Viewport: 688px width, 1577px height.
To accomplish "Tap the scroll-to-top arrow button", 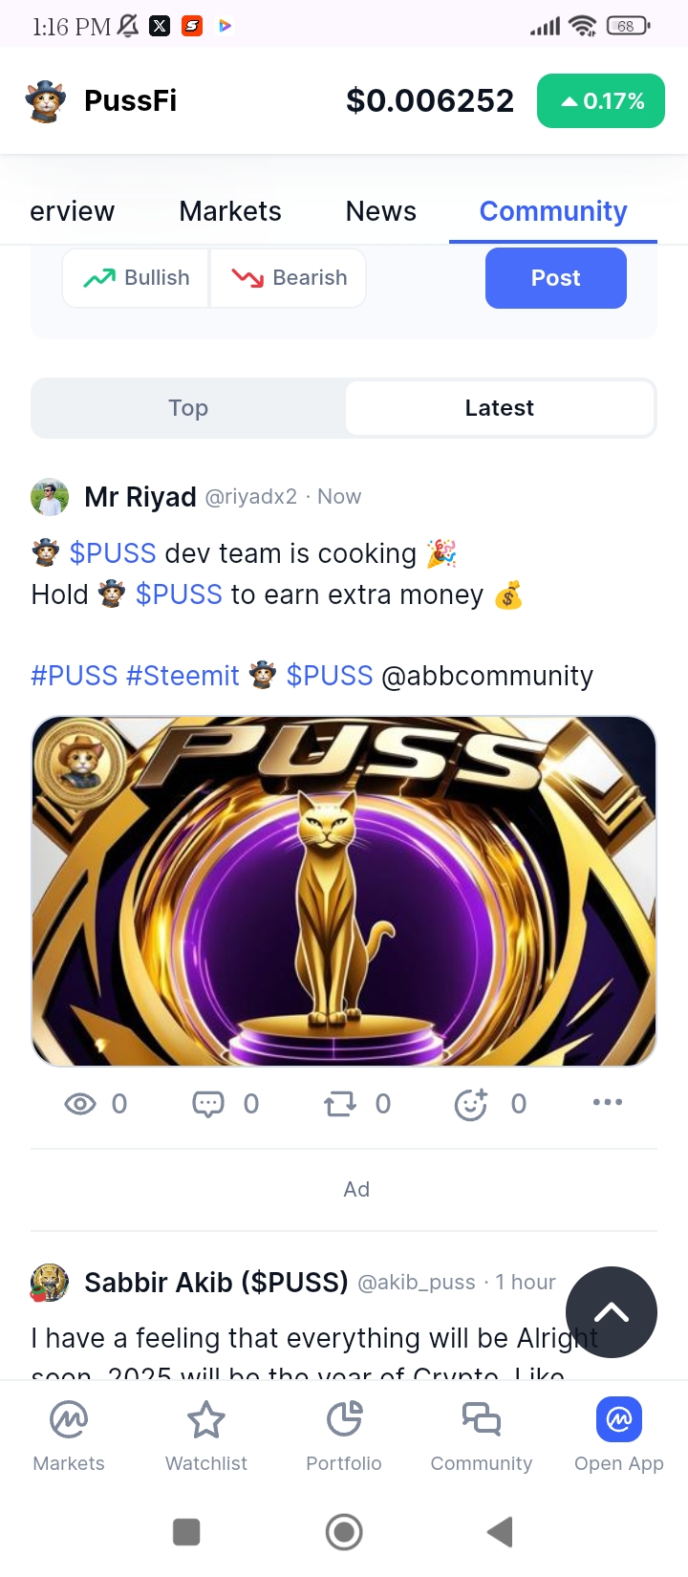I will point(612,1312).
